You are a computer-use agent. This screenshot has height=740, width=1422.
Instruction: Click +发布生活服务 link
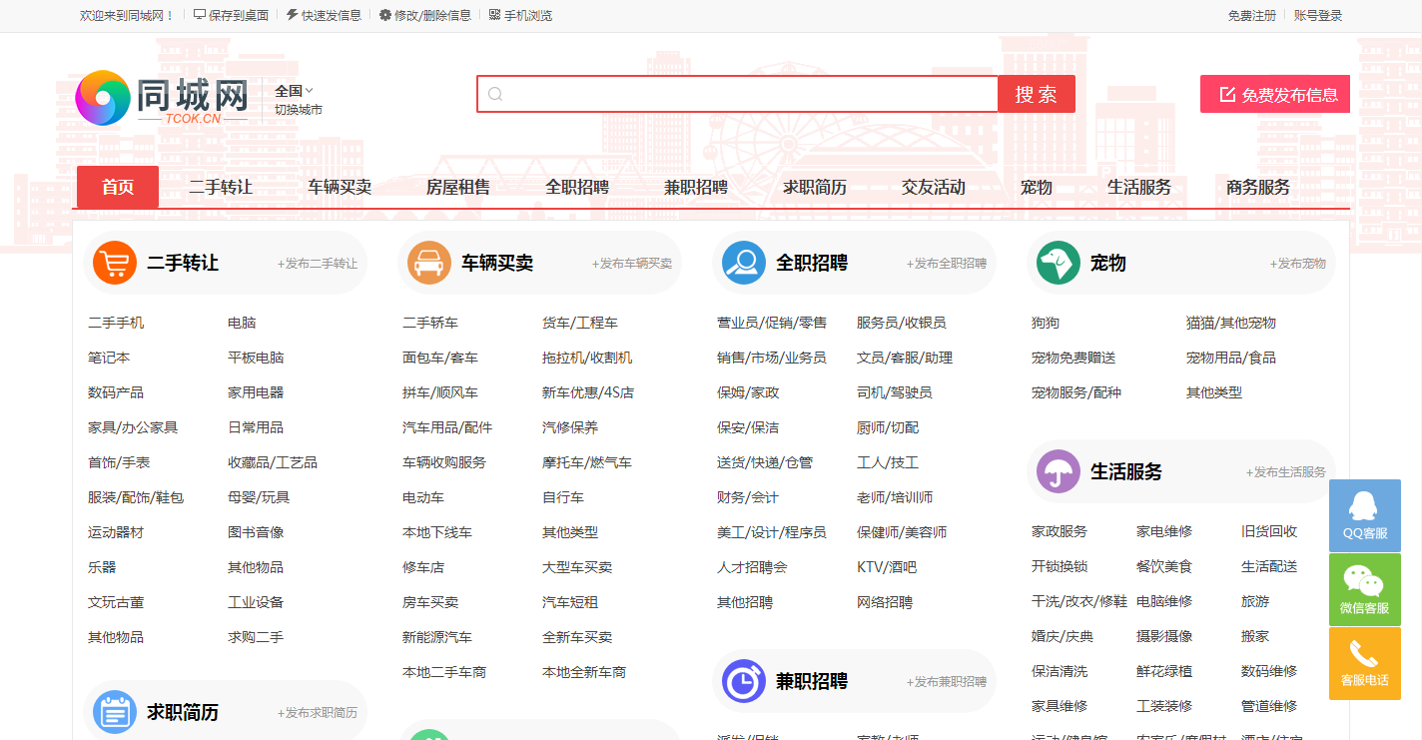(x=1286, y=472)
